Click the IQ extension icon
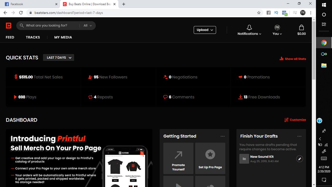The image size is (332, 187). [x=276, y=12]
